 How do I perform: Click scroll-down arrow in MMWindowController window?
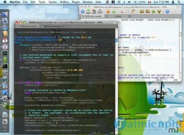[x=117, y=130]
